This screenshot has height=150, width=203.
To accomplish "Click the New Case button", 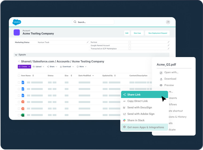I will click(137, 33).
